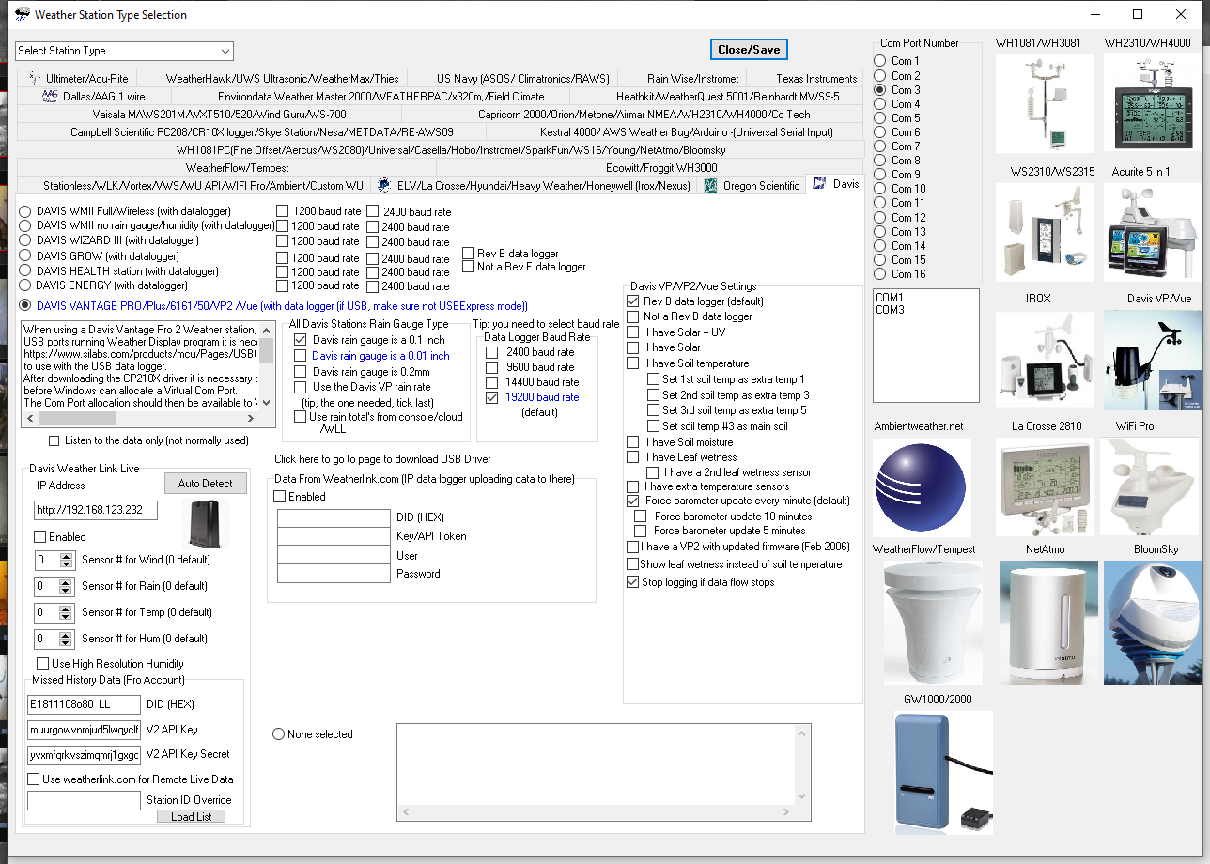Open the Davis tab
The height and width of the screenshot is (864, 1210).
[835, 184]
